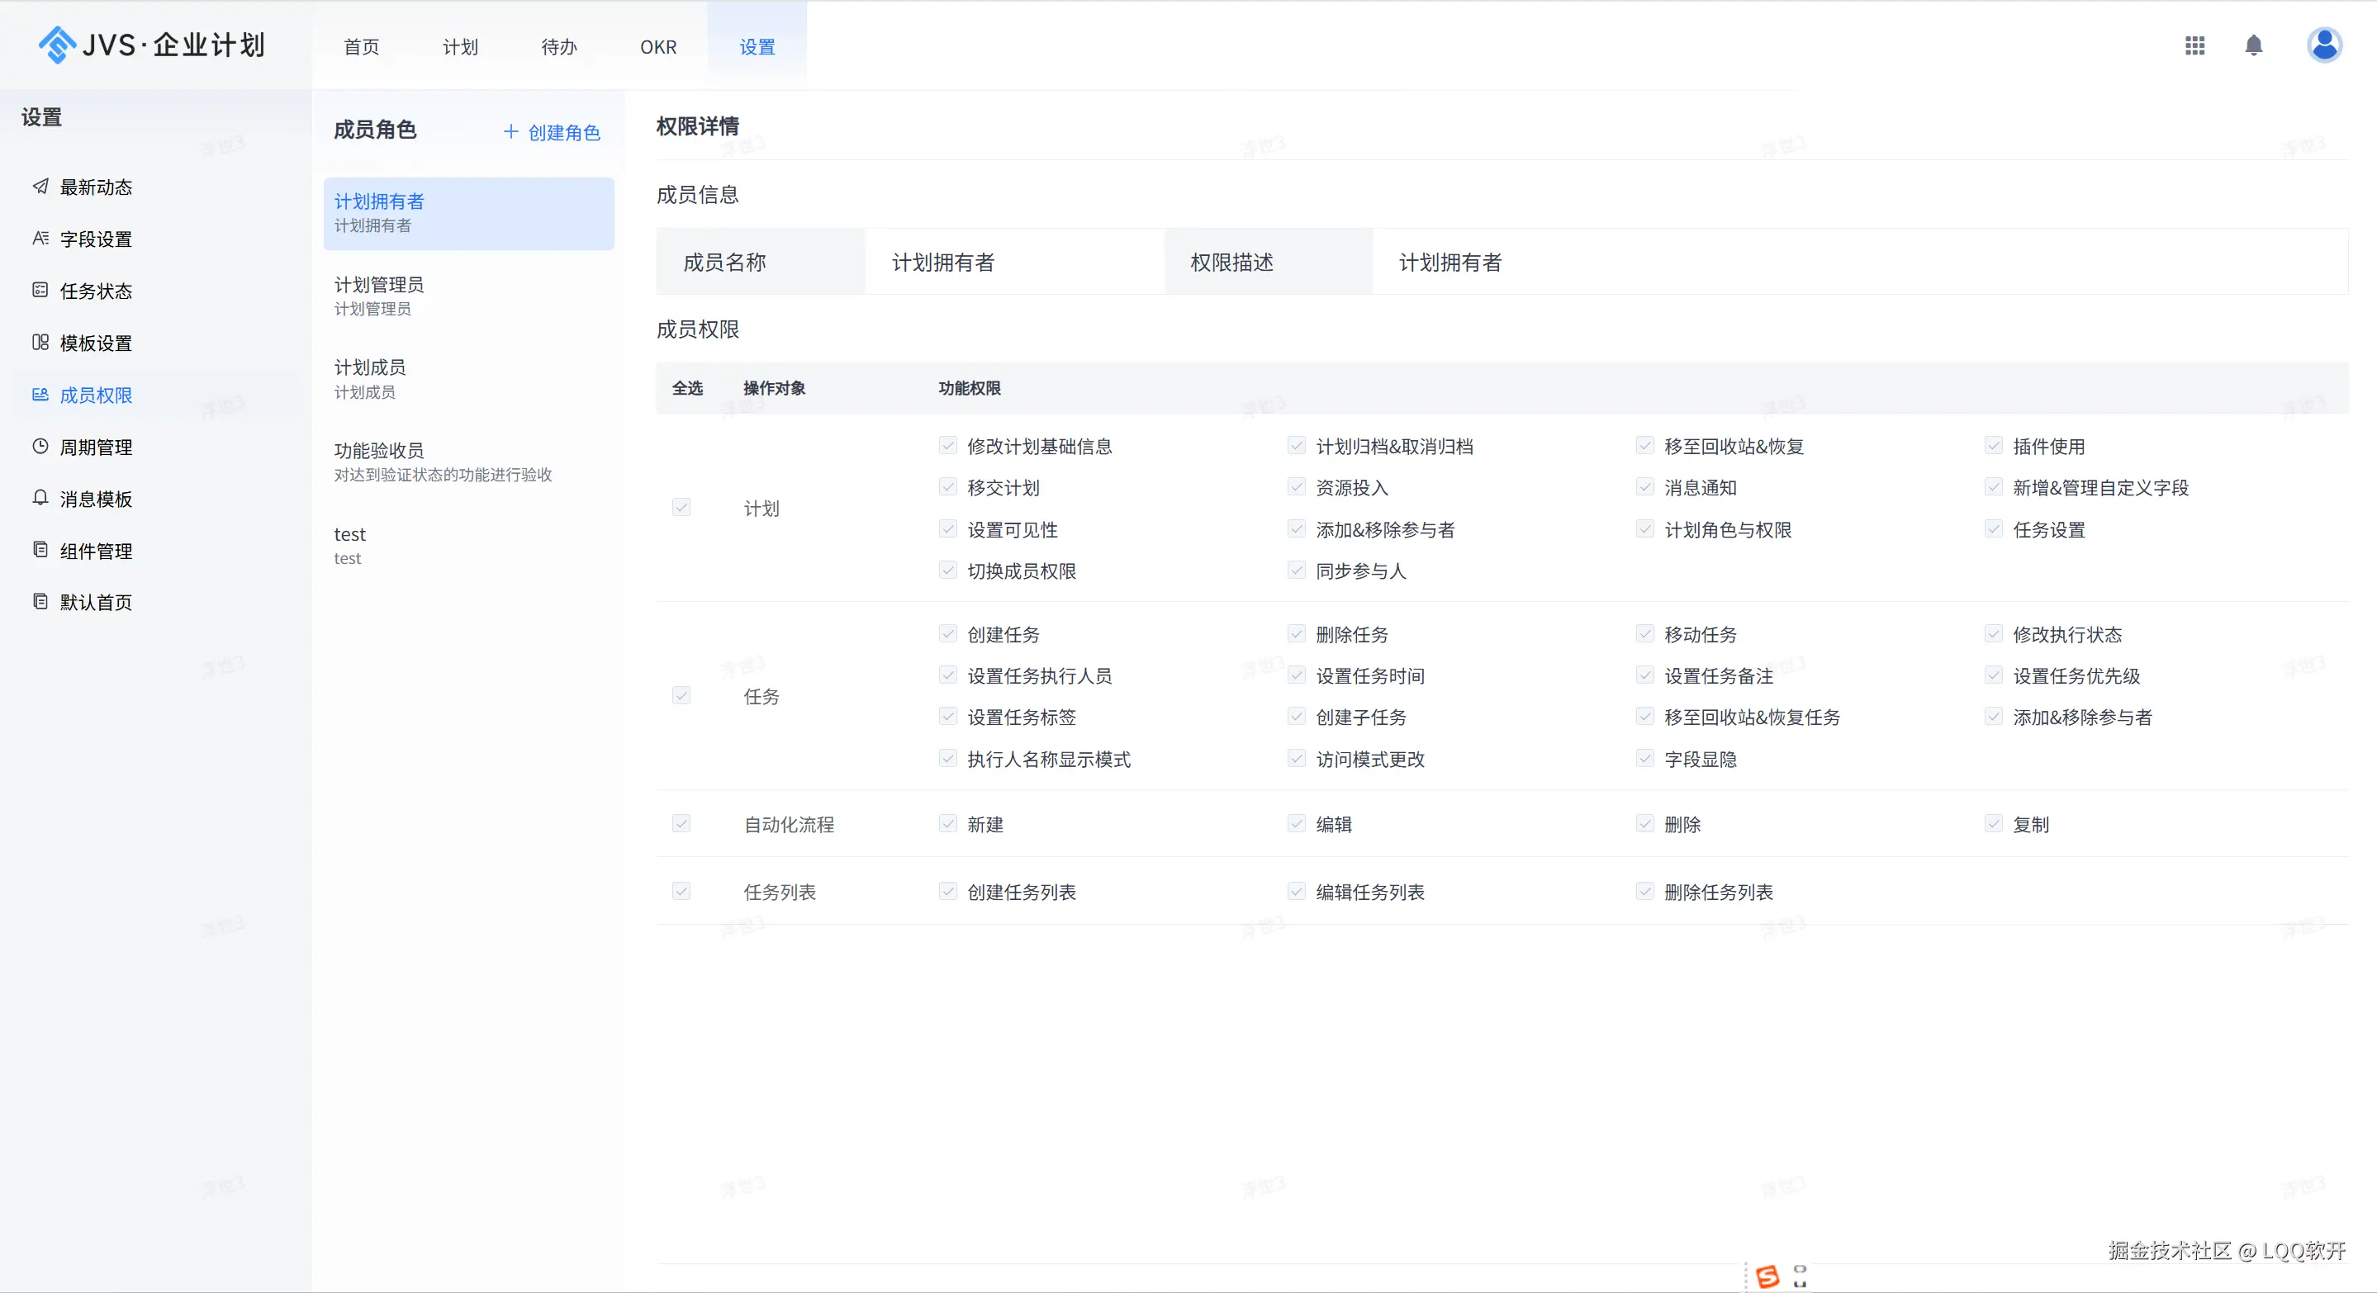2377x1293 pixels.
Task: Open the 默认首页 settings
Action: click(x=97, y=602)
